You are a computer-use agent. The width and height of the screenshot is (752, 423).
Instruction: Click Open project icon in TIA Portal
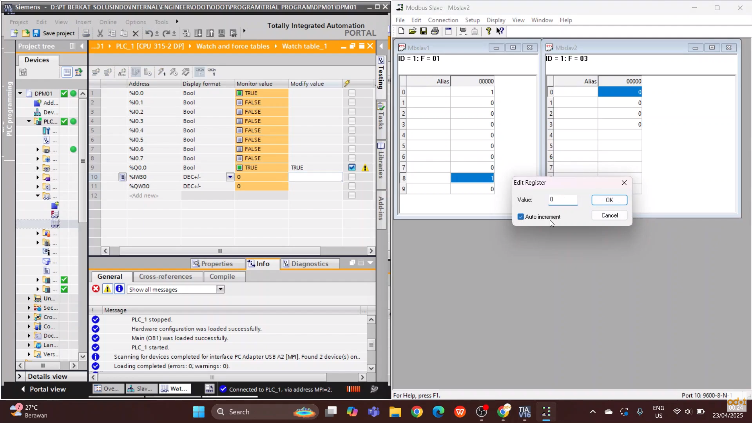click(x=25, y=33)
